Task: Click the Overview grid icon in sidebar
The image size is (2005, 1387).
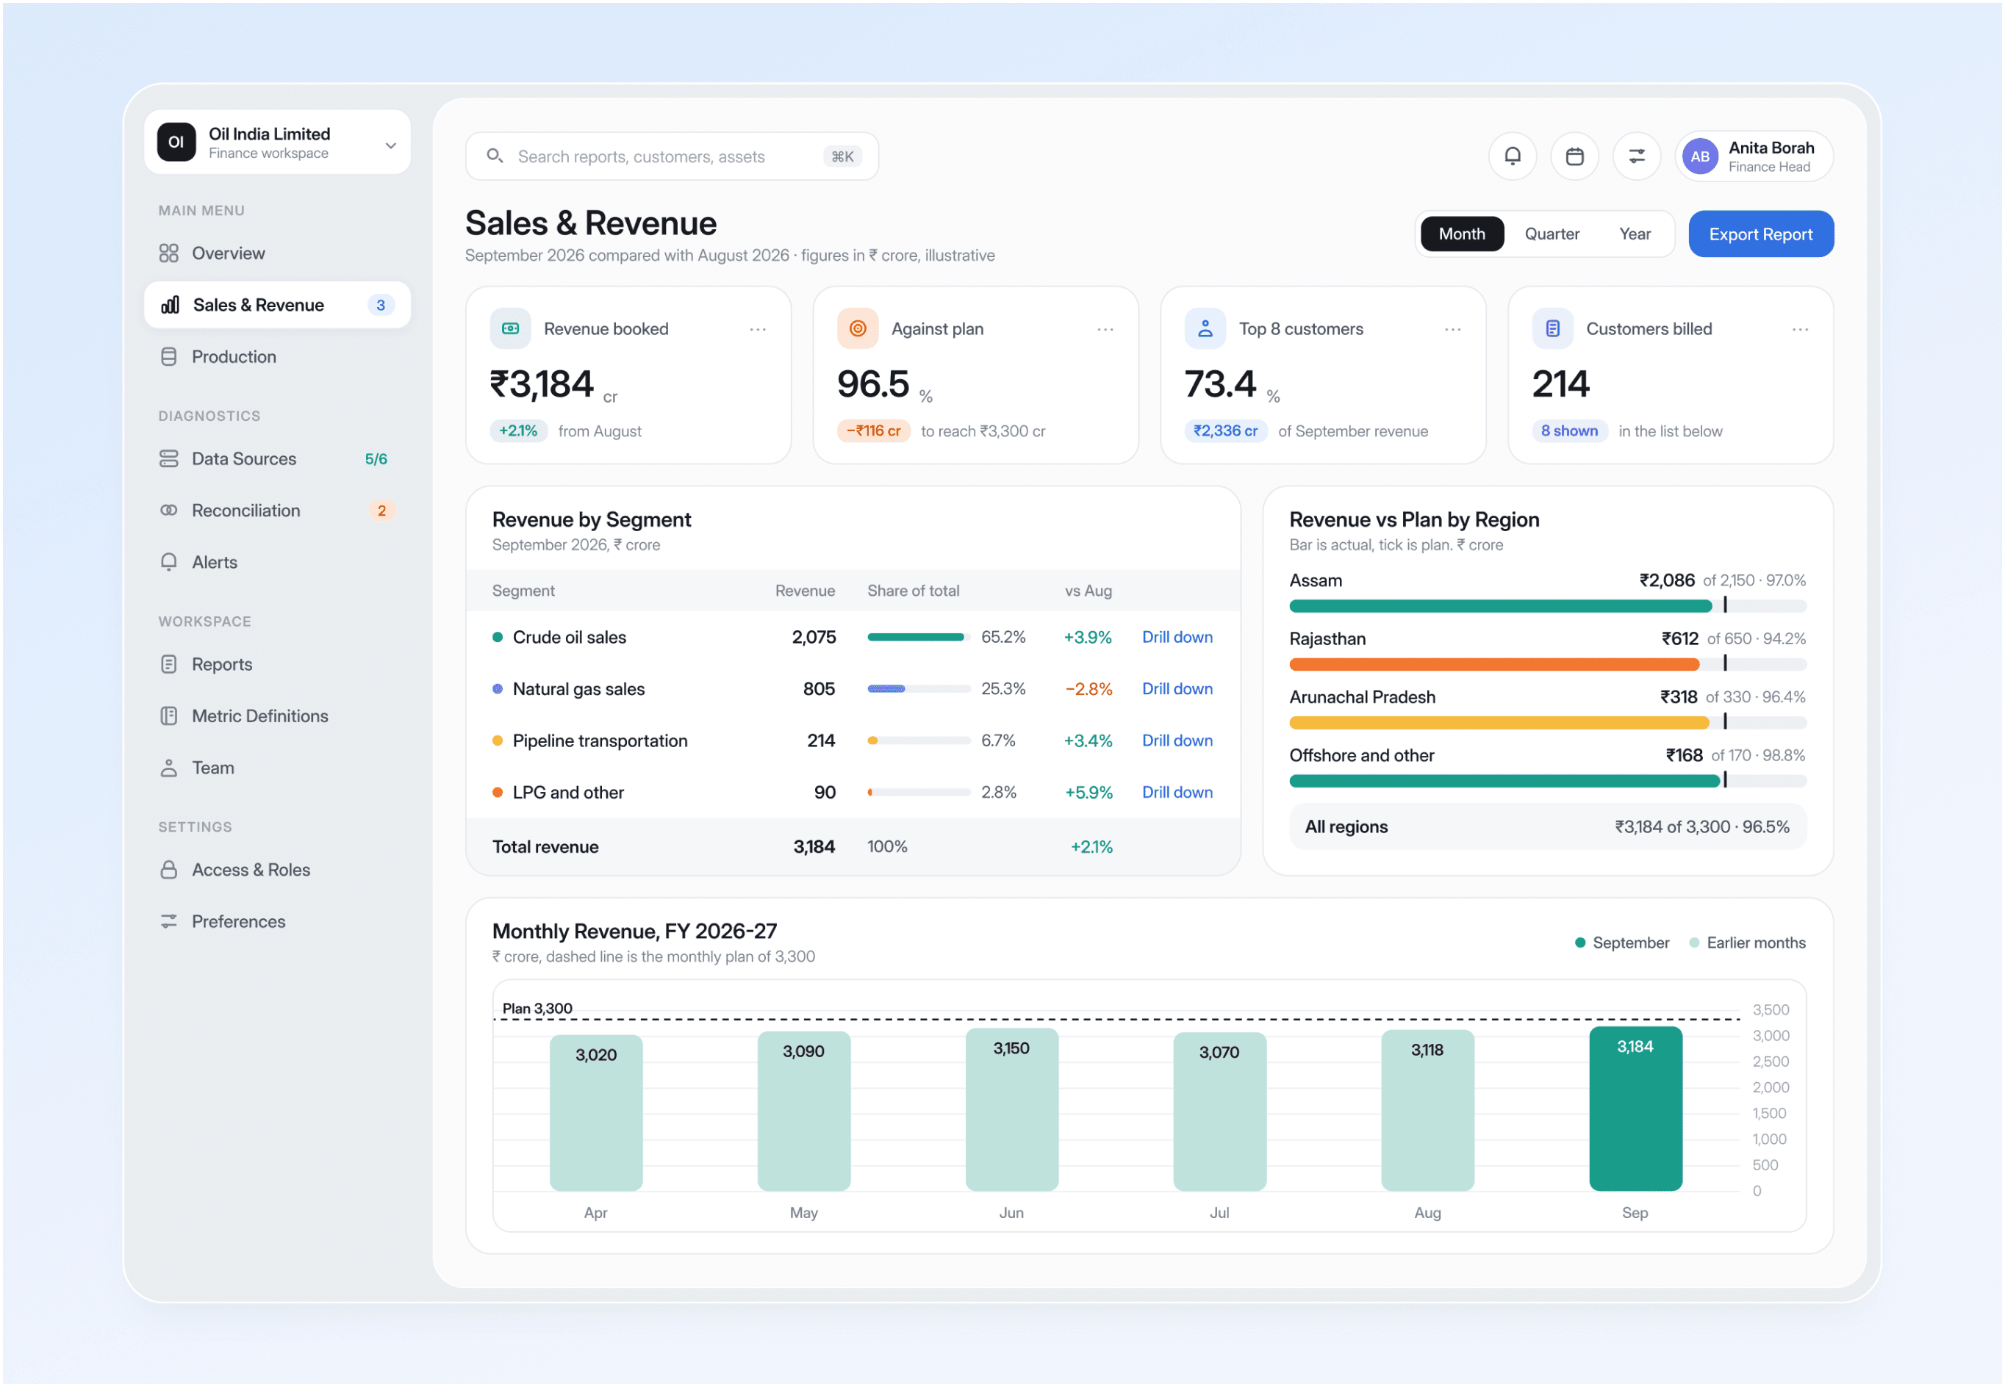Action: pos(169,253)
